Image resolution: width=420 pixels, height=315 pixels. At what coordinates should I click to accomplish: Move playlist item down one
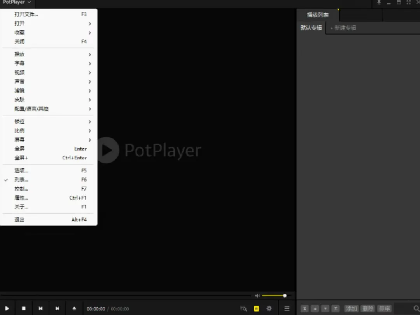(325, 308)
